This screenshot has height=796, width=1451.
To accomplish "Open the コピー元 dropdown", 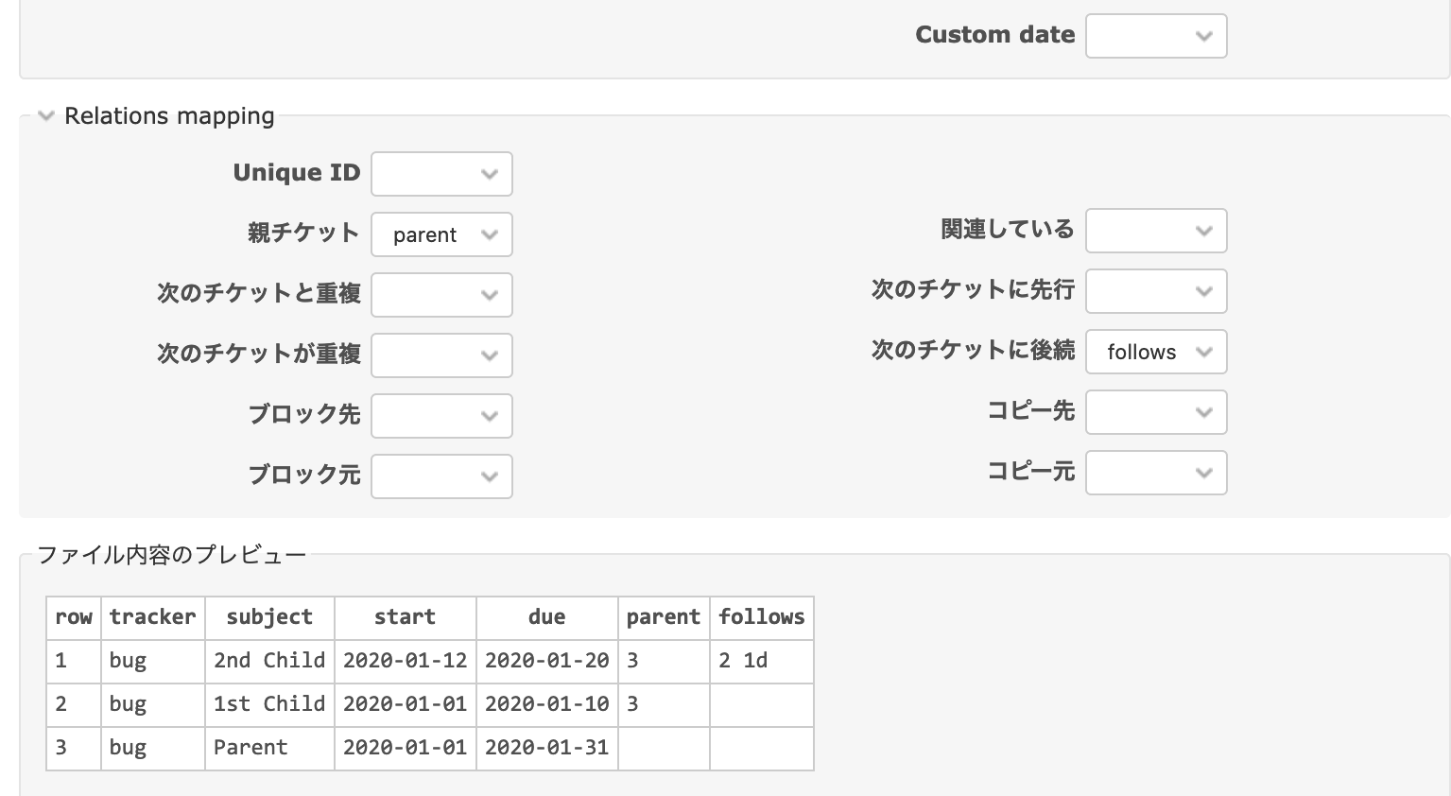I will pos(1155,473).
